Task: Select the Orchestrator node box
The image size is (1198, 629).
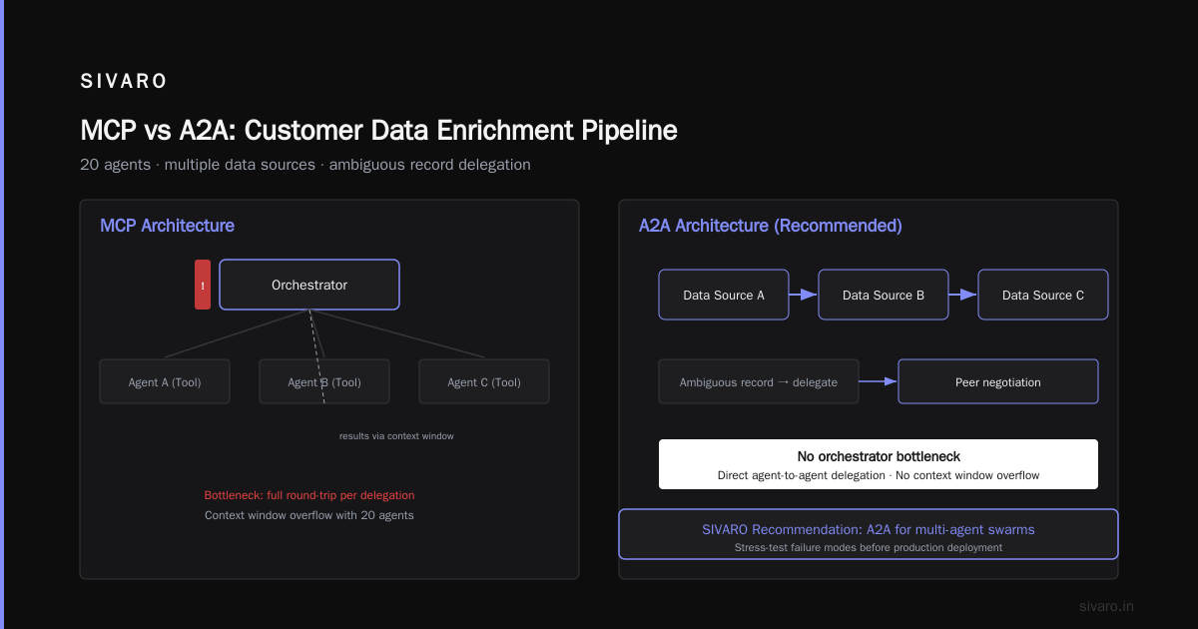Action: tap(309, 285)
